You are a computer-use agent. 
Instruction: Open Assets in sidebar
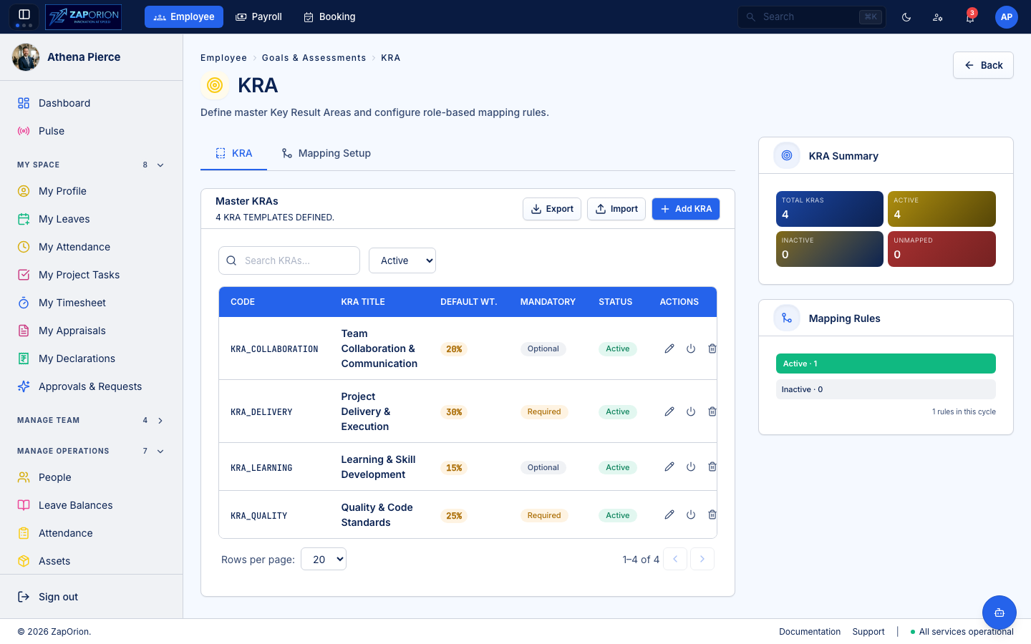click(x=92, y=561)
